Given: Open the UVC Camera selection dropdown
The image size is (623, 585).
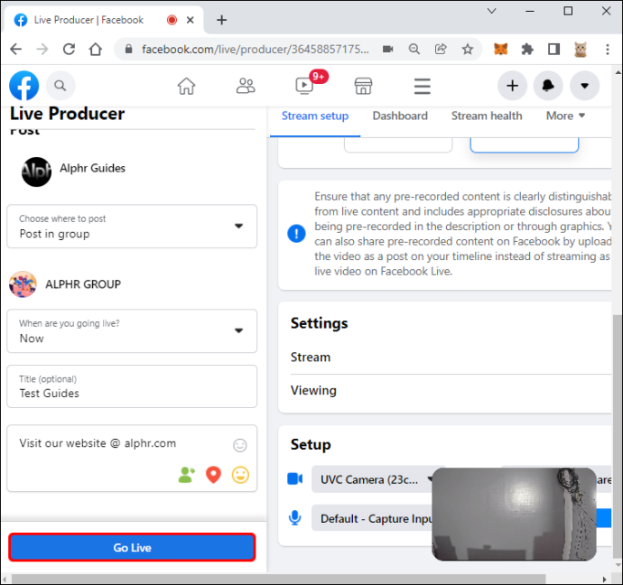Looking at the screenshot, I should pyautogui.click(x=376, y=479).
